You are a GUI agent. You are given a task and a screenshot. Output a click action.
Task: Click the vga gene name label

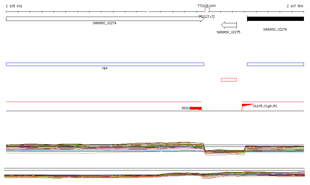104,68
